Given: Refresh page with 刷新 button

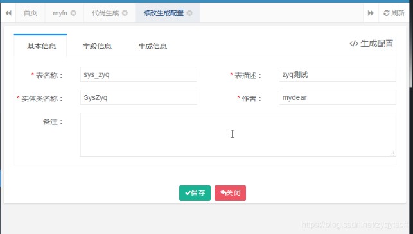Looking at the screenshot, I should [394, 13].
